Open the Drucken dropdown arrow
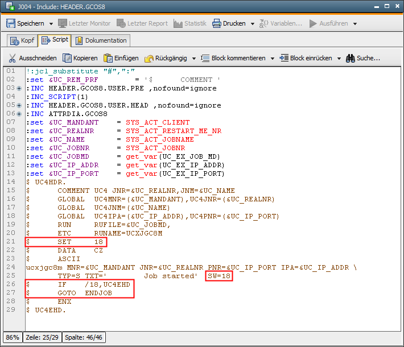The width and height of the screenshot is (404, 347). pos(252,24)
